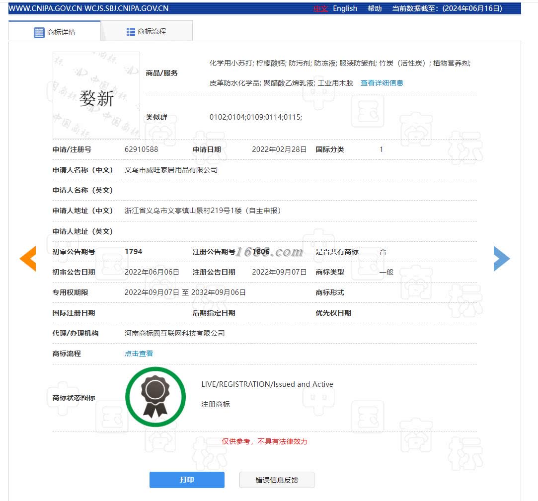
Task: Open 查看详细信息 goods details link
Action: click(382, 83)
